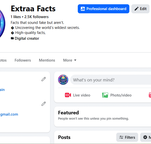
Task: Click the What's on your mind field
Action: click(111, 80)
